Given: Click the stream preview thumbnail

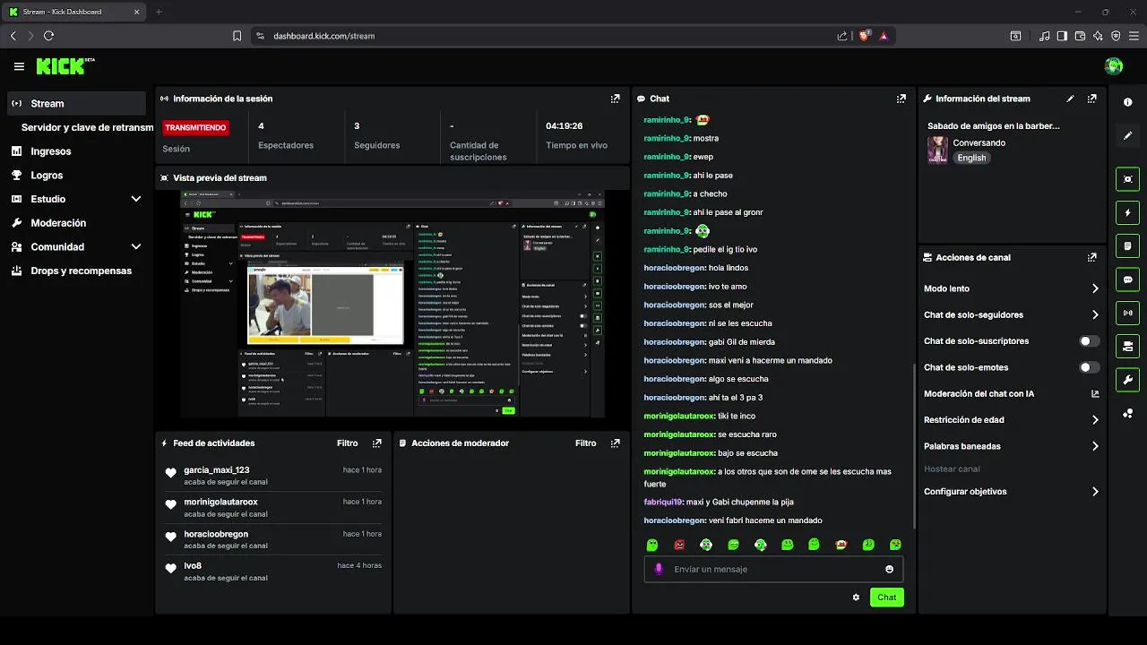Looking at the screenshot, I should [x=392, y=303].
